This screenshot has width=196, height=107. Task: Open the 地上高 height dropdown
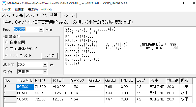(x=45, y=65)
